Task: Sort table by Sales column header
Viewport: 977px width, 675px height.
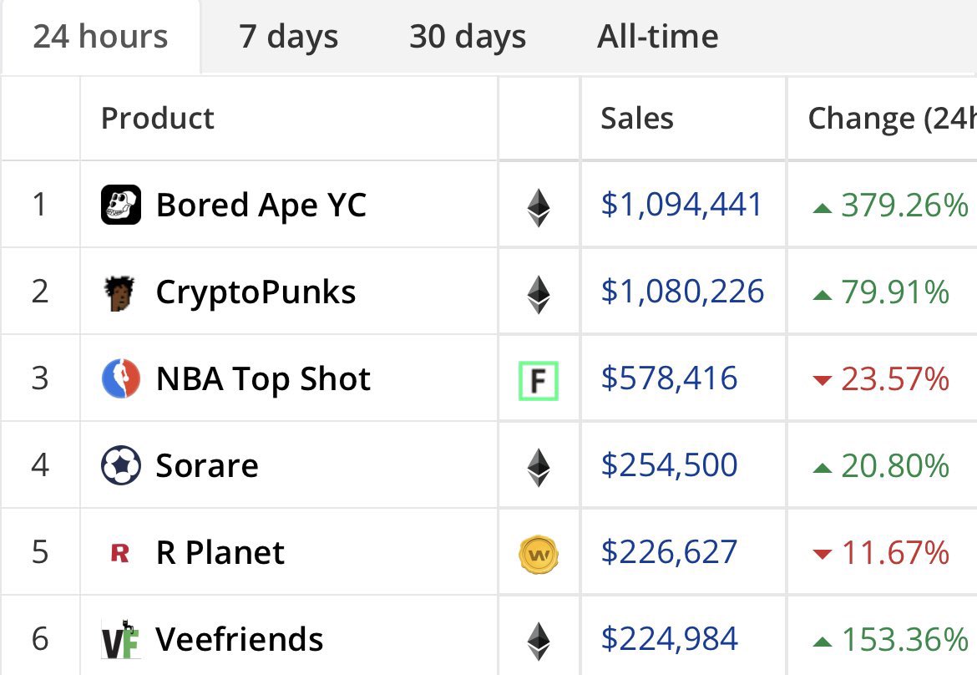Action: [637, 119]
